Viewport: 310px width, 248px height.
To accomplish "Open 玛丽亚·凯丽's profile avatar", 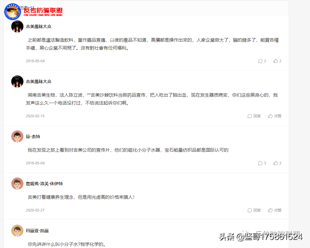I will [17, 231].
